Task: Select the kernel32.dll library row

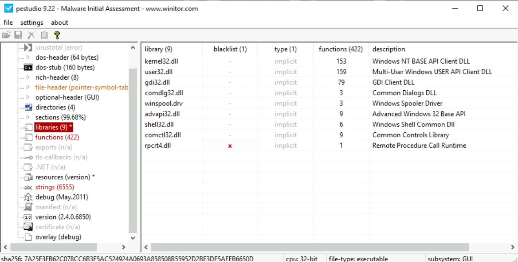Action: (x=161, y=62)
